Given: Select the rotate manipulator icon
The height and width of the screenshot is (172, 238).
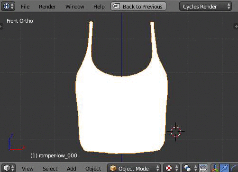Looking at the screenshot, I should (x=234, y=168).
